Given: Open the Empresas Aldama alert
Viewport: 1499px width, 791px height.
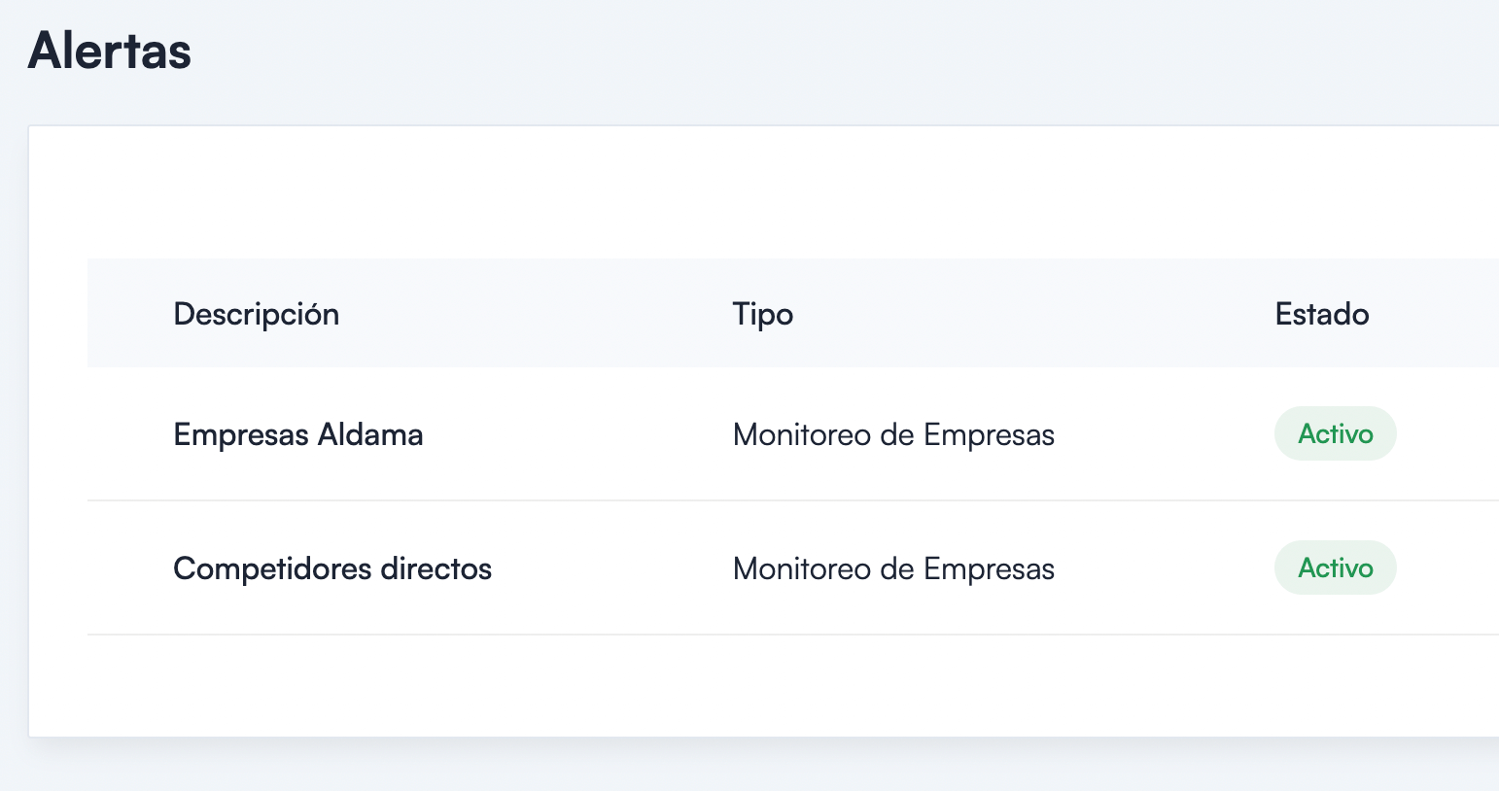Looking at the screenshot, I should pyautogui.click(x=298, y=434).
